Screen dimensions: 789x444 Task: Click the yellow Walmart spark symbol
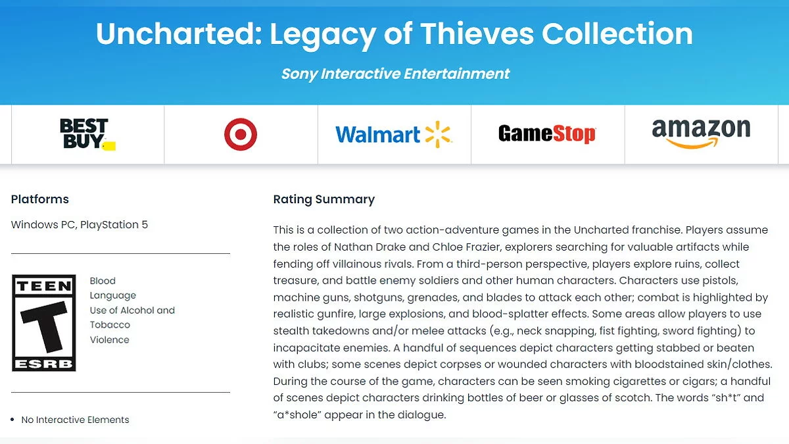pyautogui.click(x=439, y=134)
